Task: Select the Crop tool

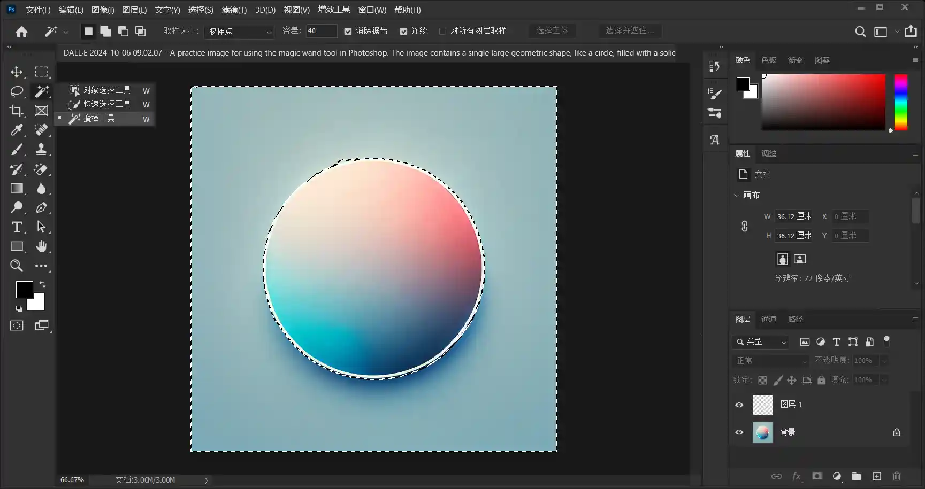Action: coord(17,111)
